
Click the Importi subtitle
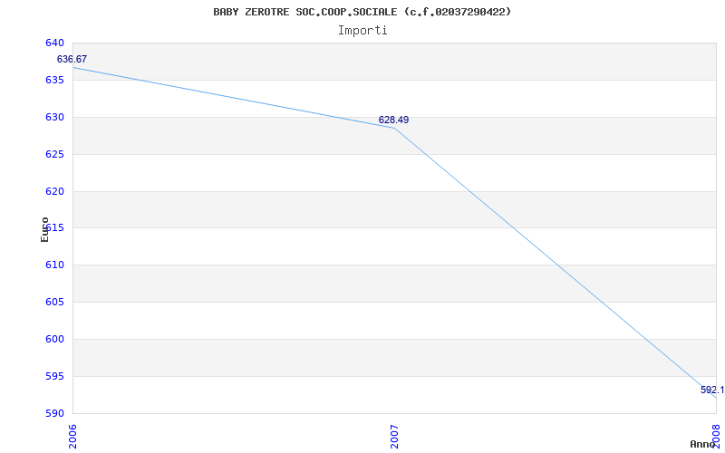(x=362, y=31)
